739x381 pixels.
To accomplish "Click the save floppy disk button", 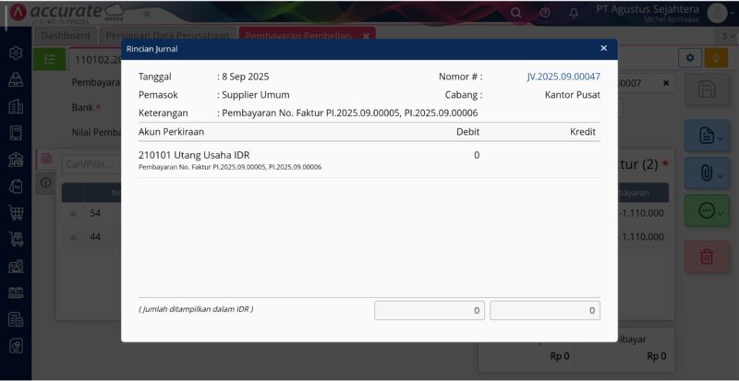I will (707, 89).
